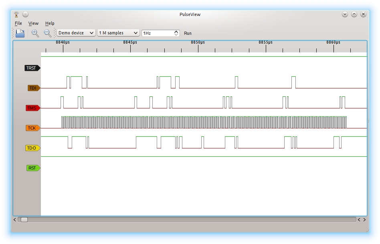Open the Help menu

coord(50,24)
